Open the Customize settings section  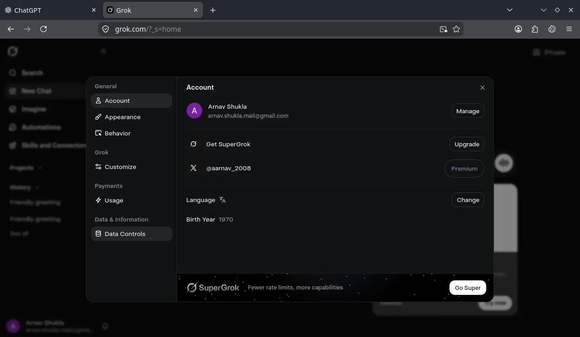tap(131, 167)
